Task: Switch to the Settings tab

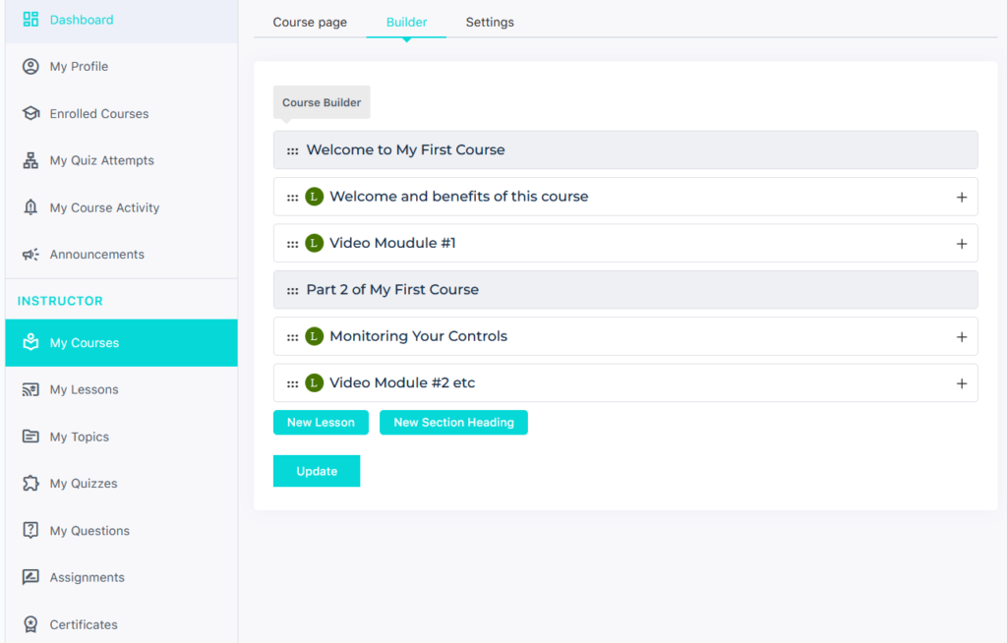Action: (x=489, y=22)
